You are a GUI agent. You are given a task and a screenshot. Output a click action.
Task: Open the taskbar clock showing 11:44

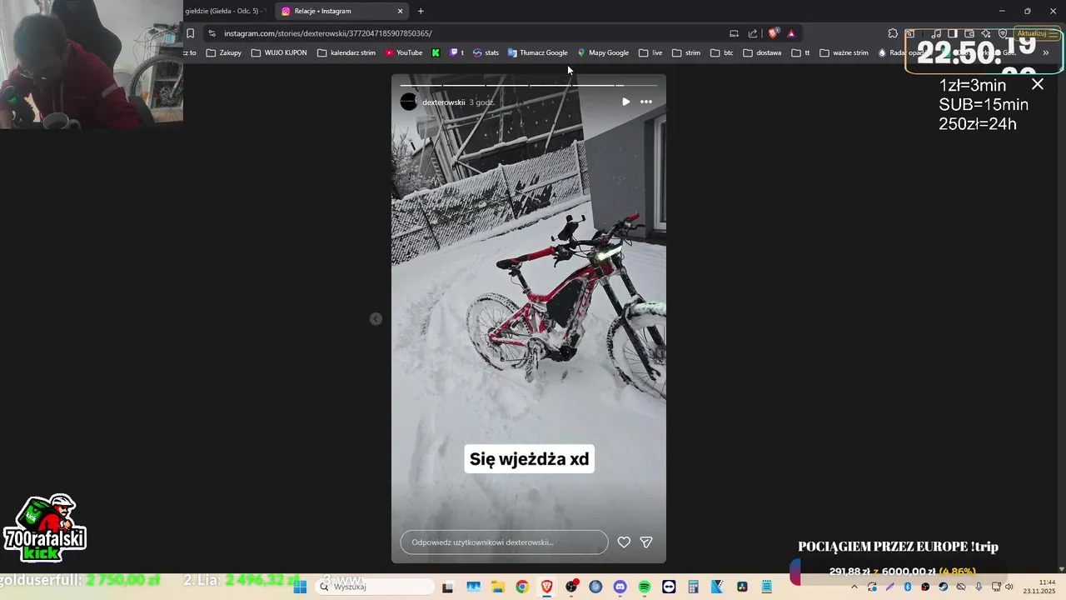point(1039,587)
